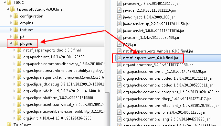Collapse the plugins folder
Screen dimensions: 221x126
click(x=11, y=43)
